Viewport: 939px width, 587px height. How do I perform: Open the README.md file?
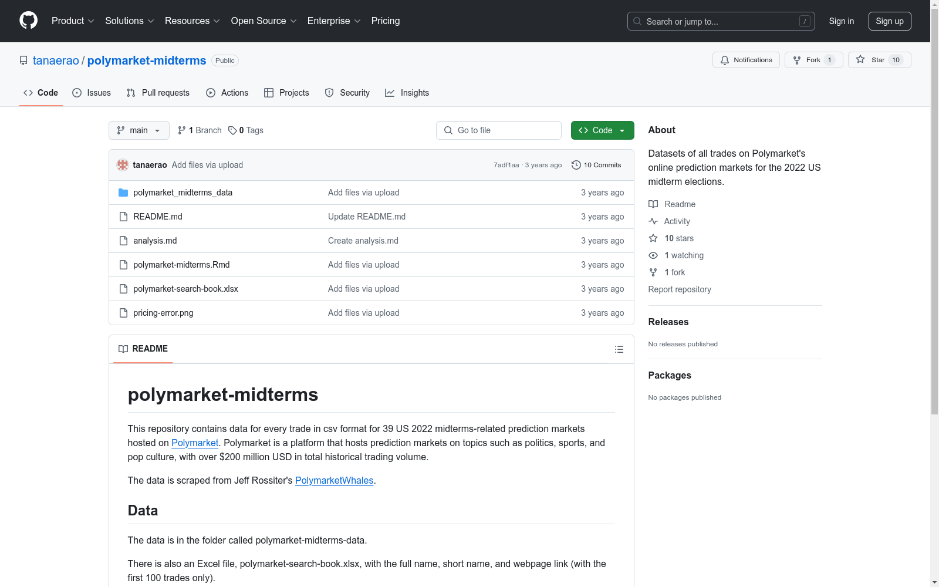pos(158,217)
